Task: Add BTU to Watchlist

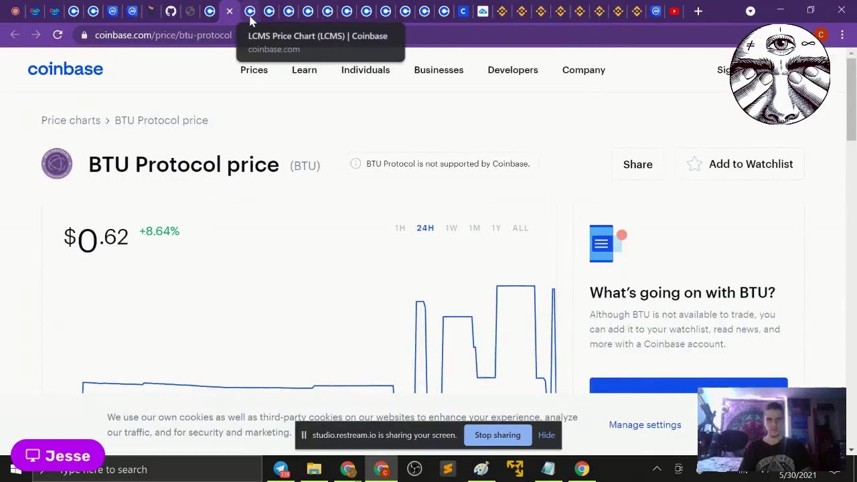Action: 740,164
